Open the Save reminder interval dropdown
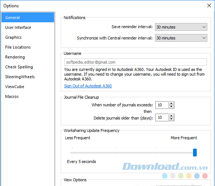The width and height of the screenshot is (215, 186). [x=181, y=27]
